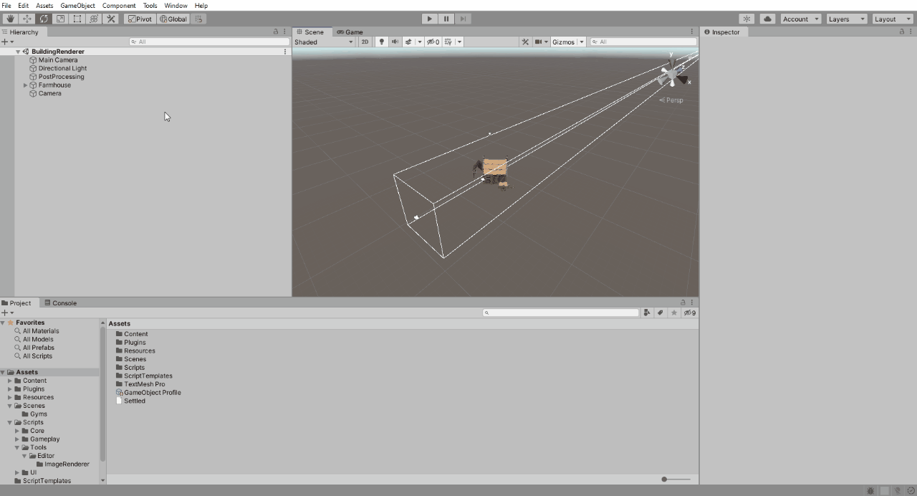This screenshot has height=496, width=917.
Task: Open the Collab sun icon button
Action: (x=747, y=19)
